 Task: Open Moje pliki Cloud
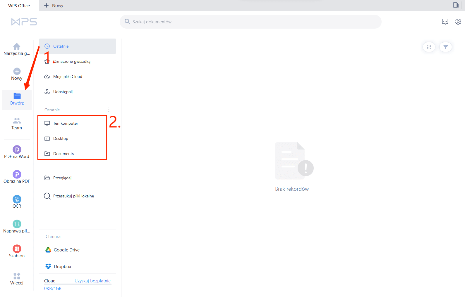point(78,77)
